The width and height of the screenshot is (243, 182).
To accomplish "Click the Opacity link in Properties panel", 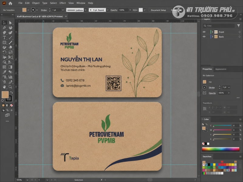I will (x=212, y=93).
